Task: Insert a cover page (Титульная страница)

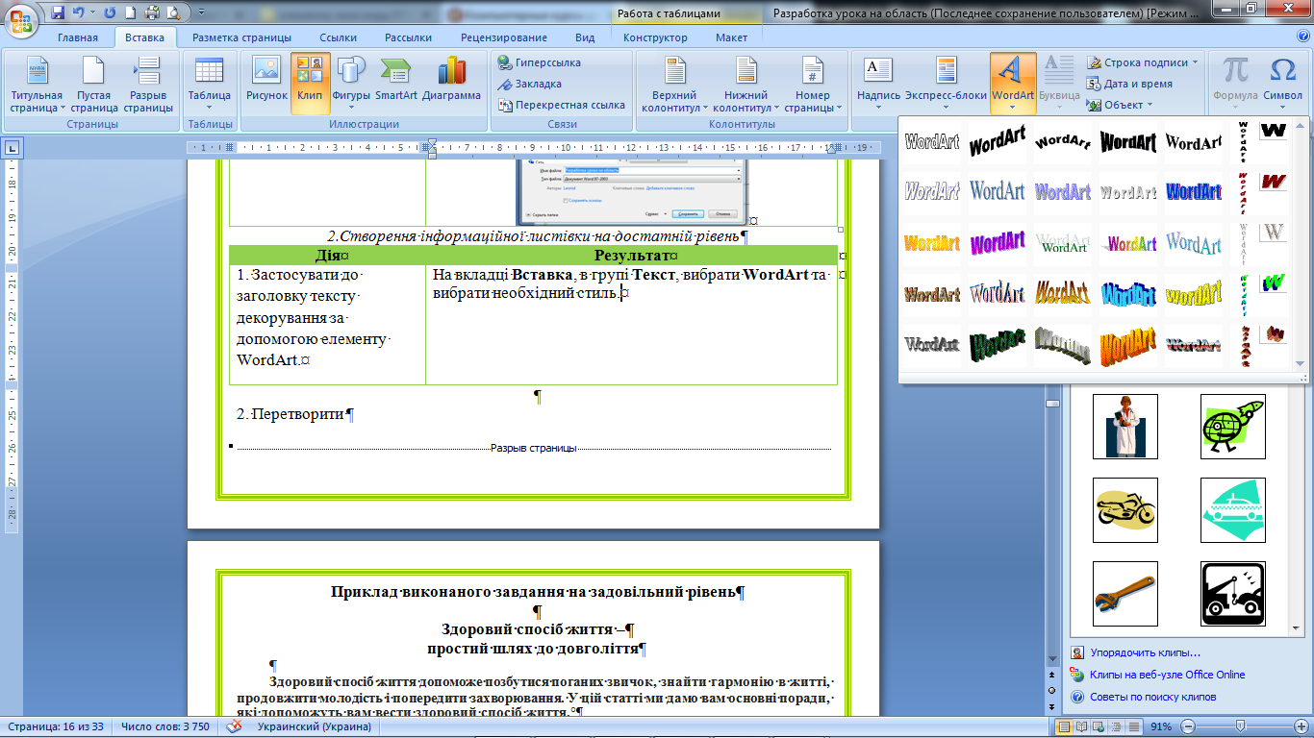Action: click(37, 85)
